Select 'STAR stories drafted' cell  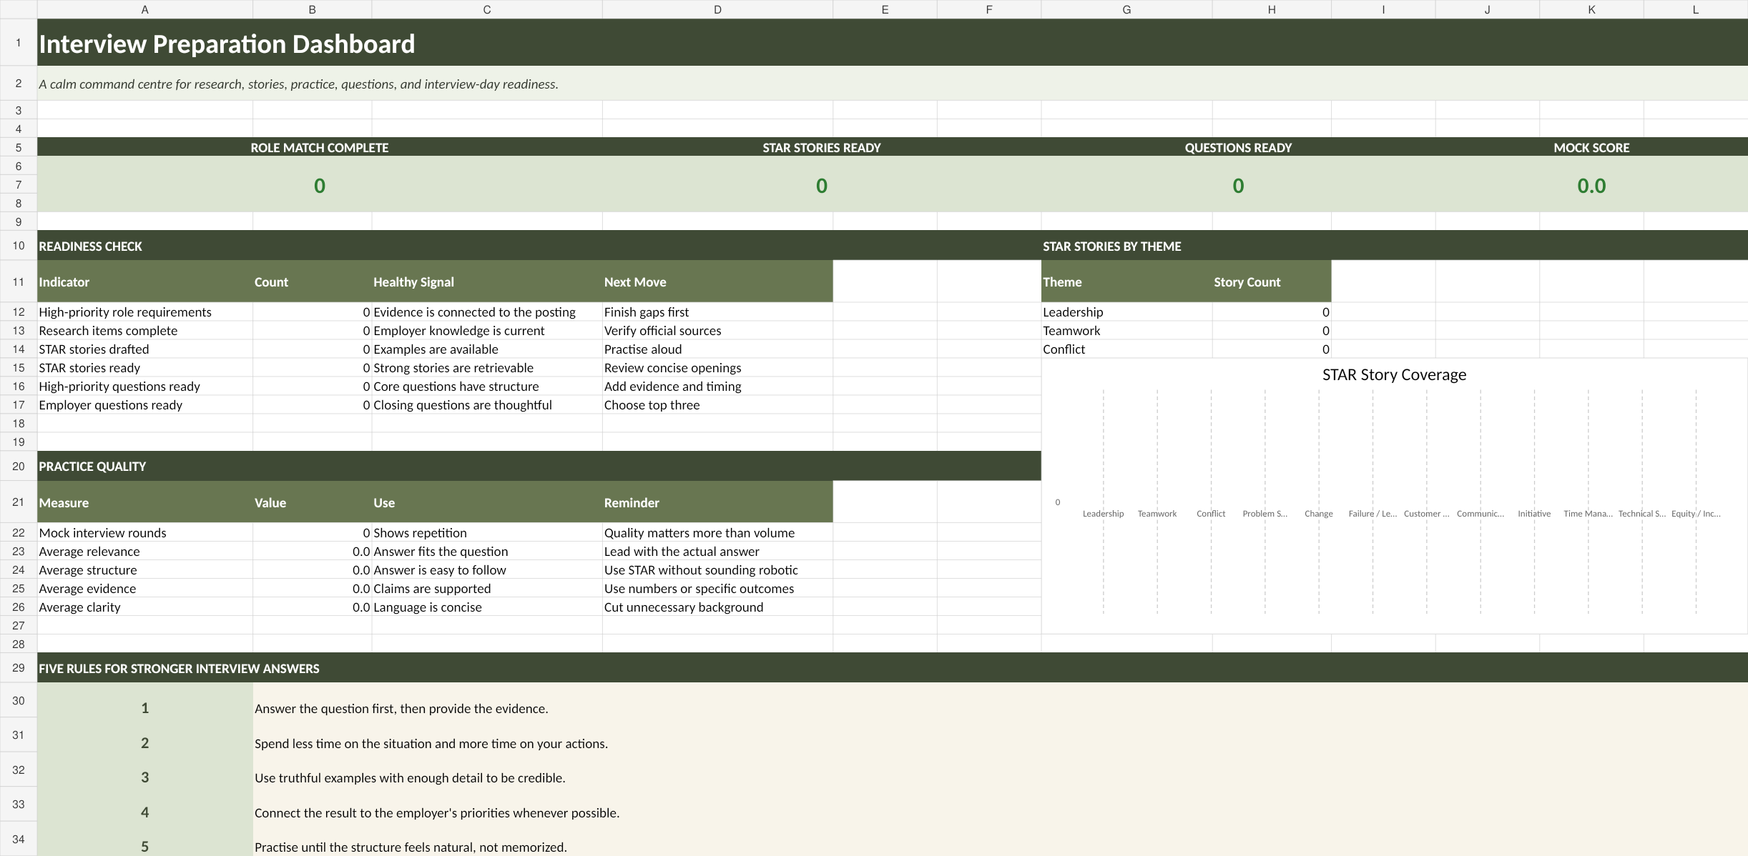(x=145, y=349)
